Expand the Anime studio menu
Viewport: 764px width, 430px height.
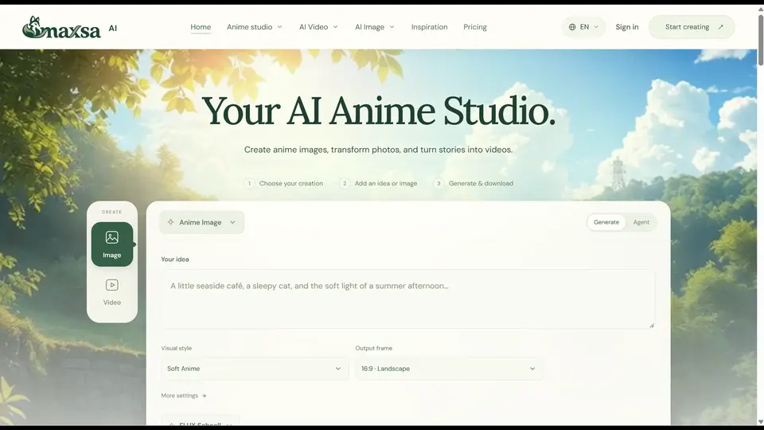(x=255, y=27)
